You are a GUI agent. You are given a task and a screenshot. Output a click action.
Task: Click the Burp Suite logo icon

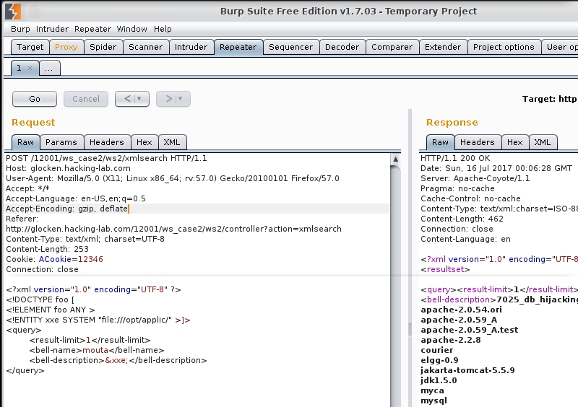(13, 12)
